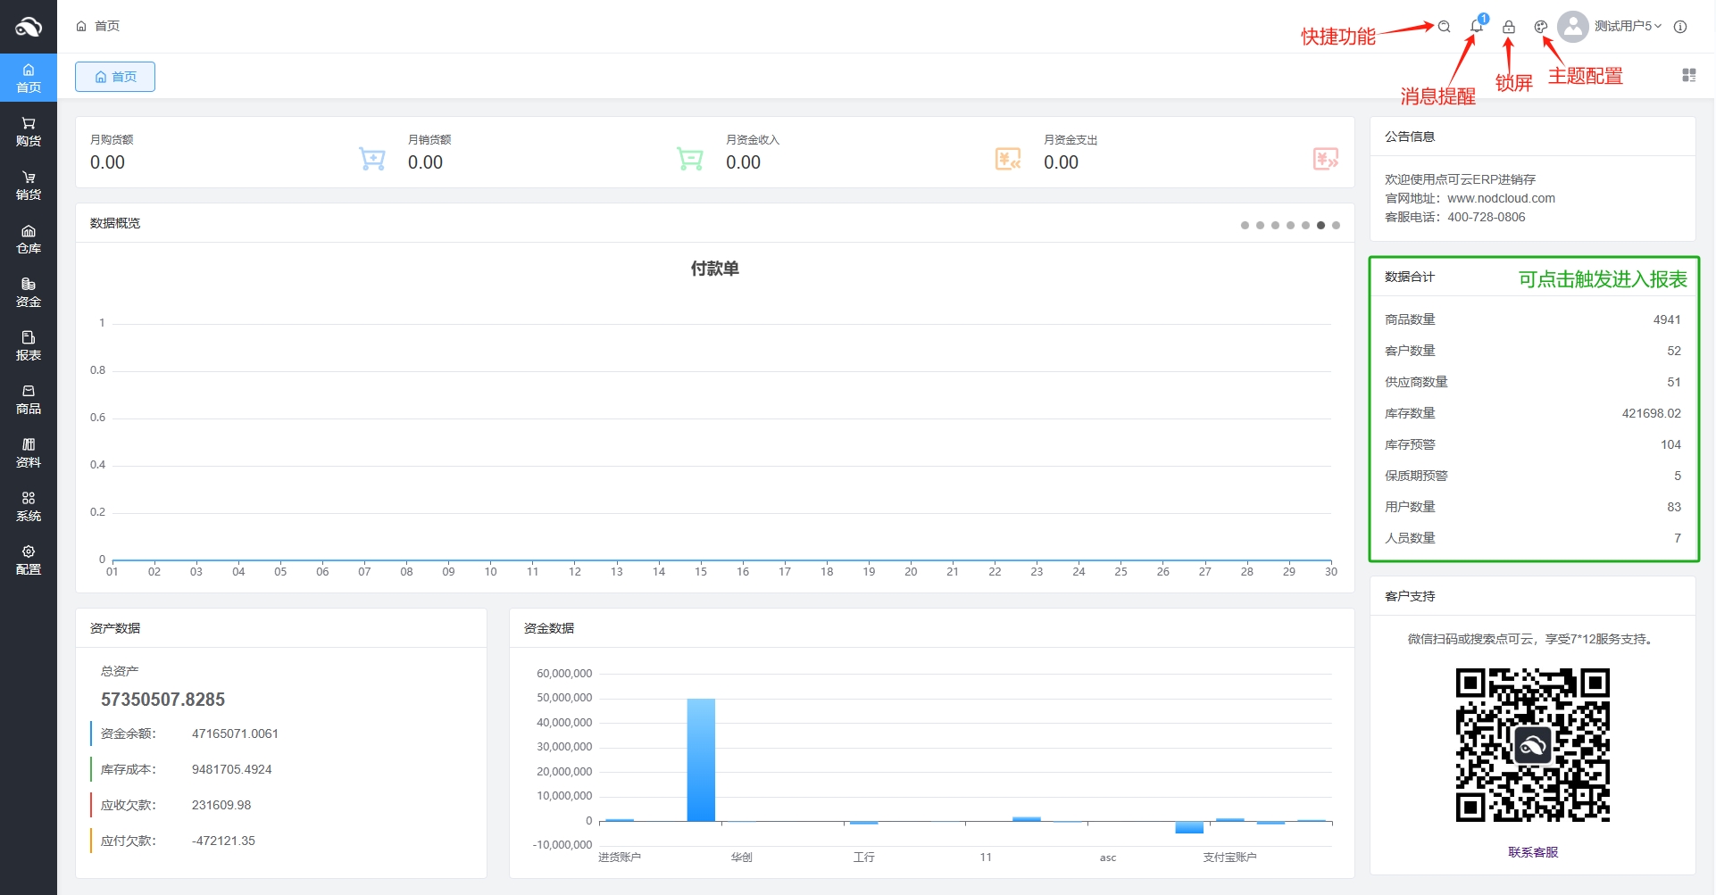This screenshot has width=1716, height=895.
Task: Click the info circle icon at top right
Action: point(1680,27)
